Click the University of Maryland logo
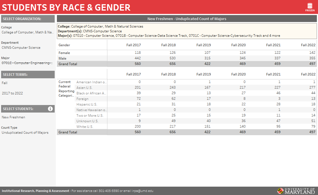This screenshot has height=195, width=318. [296, 191]
